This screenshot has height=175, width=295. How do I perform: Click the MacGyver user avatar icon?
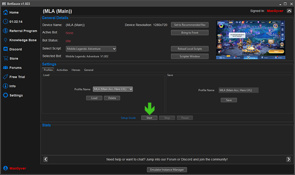tap(6, 168)
